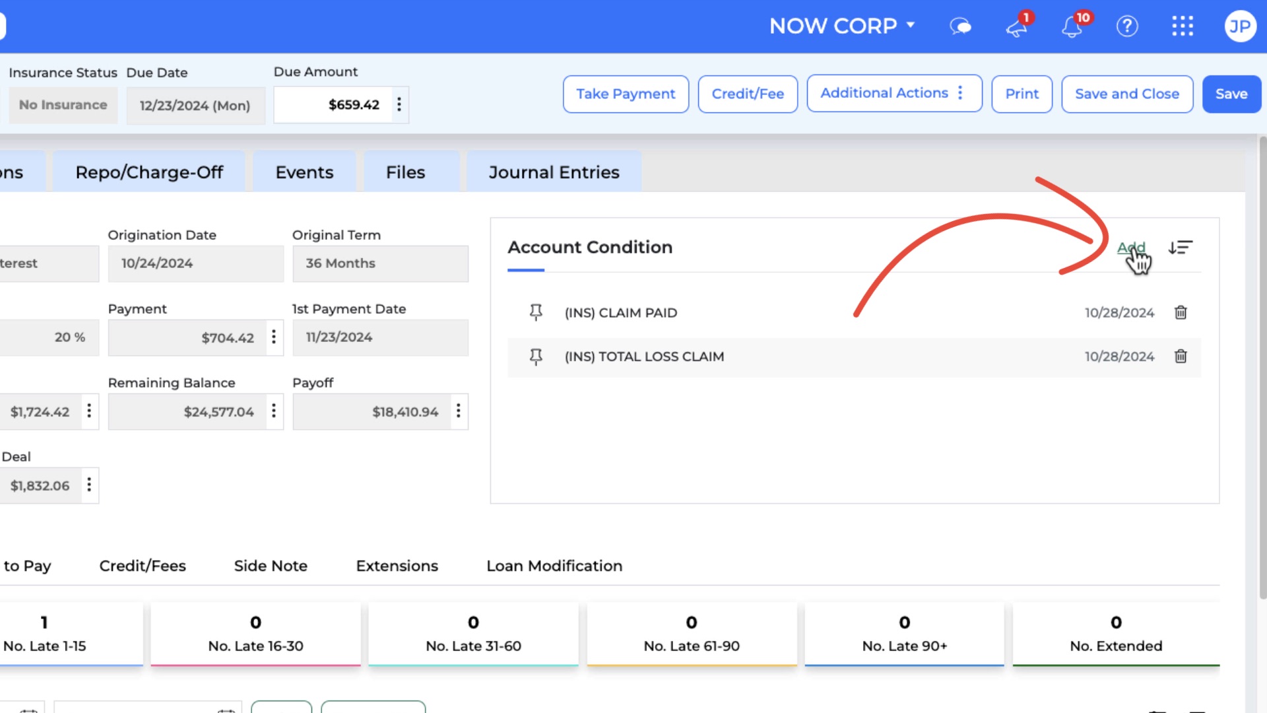Switch to the Journal Entries tab
Viewport: 1267px width, 713px height.
point(554,172)
